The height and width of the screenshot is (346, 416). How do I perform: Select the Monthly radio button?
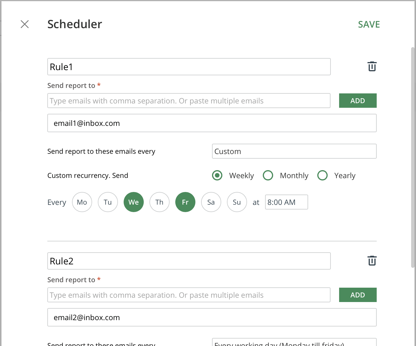[x=268, y=175]
